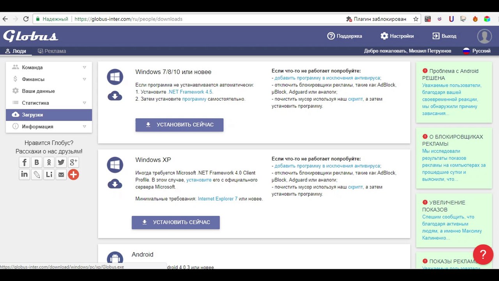499x281 pixels.
Task: Expand the Команда menu arrow
Action: point(84,68)
